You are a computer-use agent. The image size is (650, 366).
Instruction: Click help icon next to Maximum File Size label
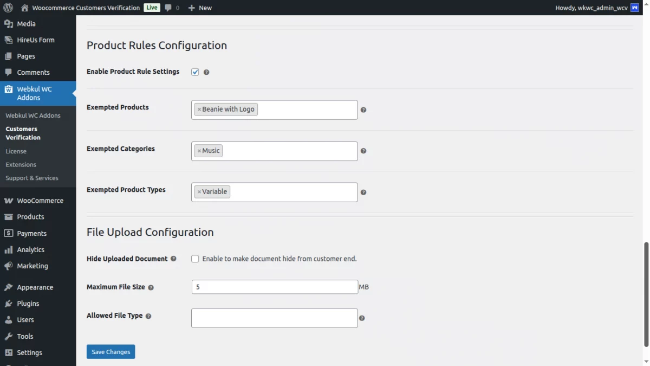click(151, 287)
